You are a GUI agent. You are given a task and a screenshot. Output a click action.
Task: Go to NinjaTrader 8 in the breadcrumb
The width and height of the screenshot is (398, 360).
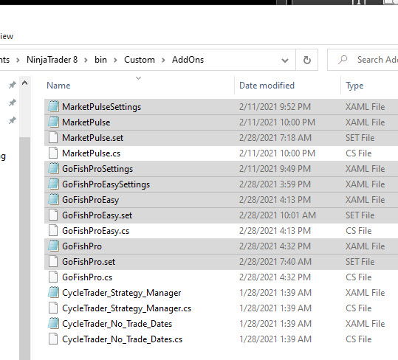pyautogui.click(x=52, y=60)
